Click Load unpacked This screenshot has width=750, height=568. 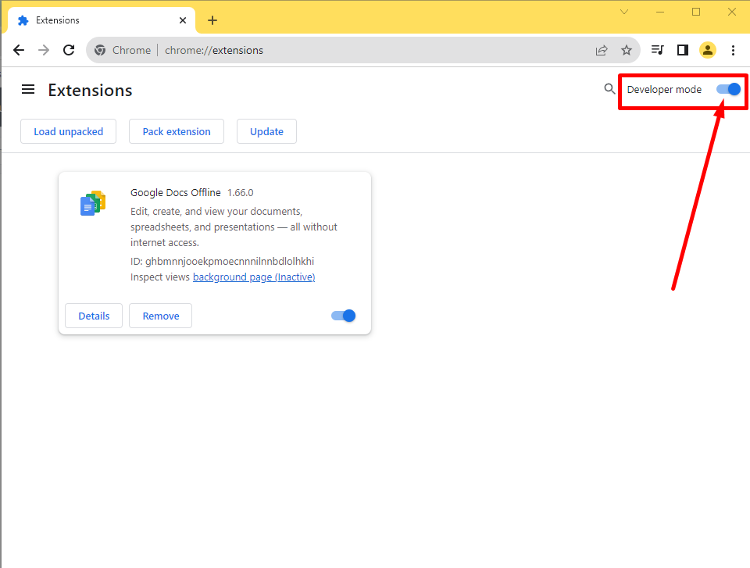pos(68,131)
